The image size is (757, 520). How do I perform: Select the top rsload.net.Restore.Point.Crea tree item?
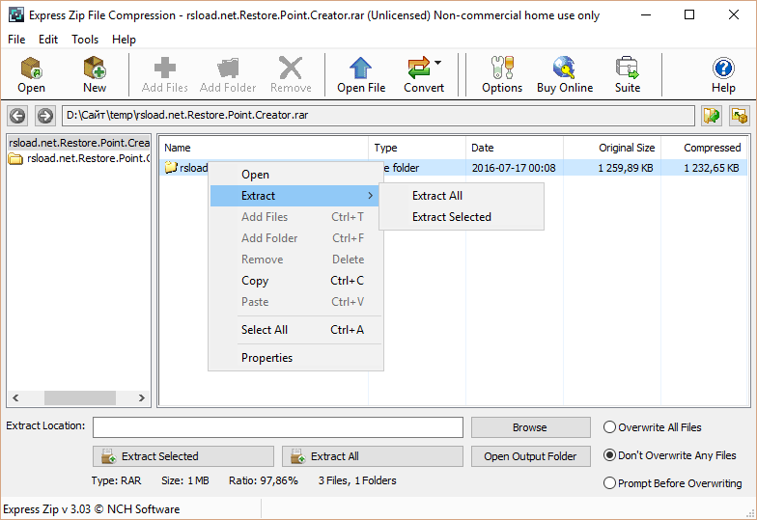tap(79, 143)
